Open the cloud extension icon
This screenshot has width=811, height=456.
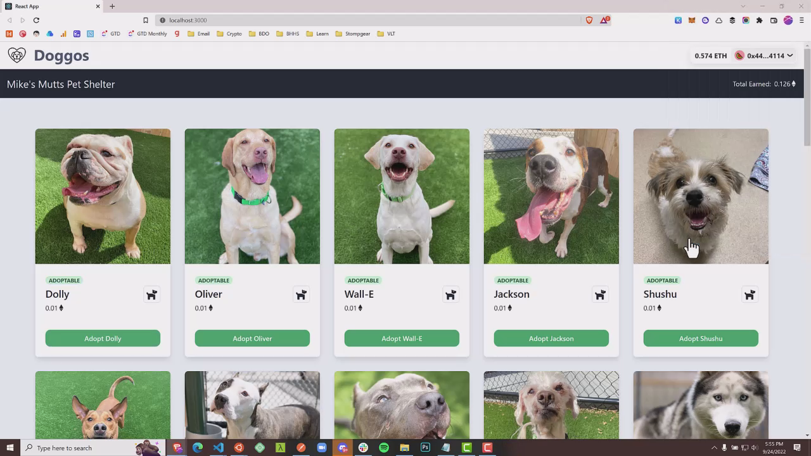[719, 20]
